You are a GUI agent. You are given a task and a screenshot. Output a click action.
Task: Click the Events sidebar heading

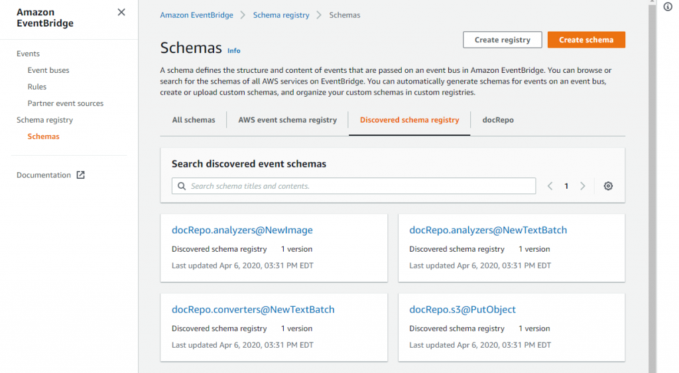[28, 54]
